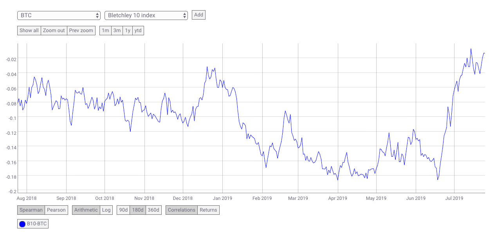This screenshot has width=496, height=232.
Task: Click the Jun 2019 axis label
Action: pos(415,198)
